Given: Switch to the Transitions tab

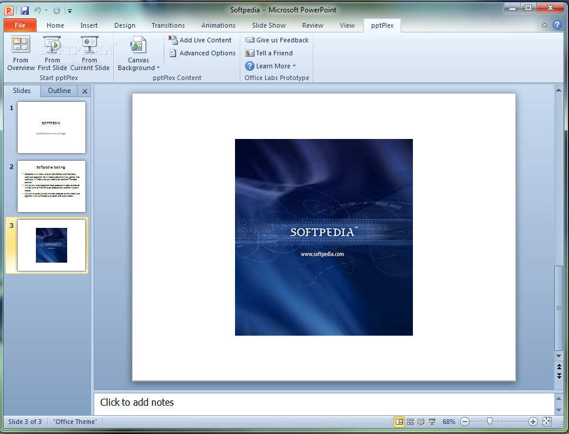Looking at the screenshot, I should point(168,25).
